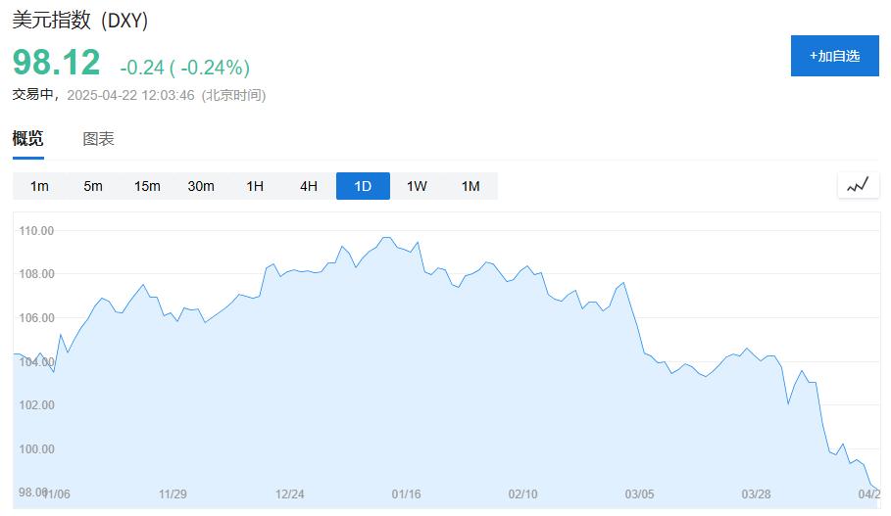Choose the 30m interval
This screenshot has width=891, height=516.
[x=201, y=186]
